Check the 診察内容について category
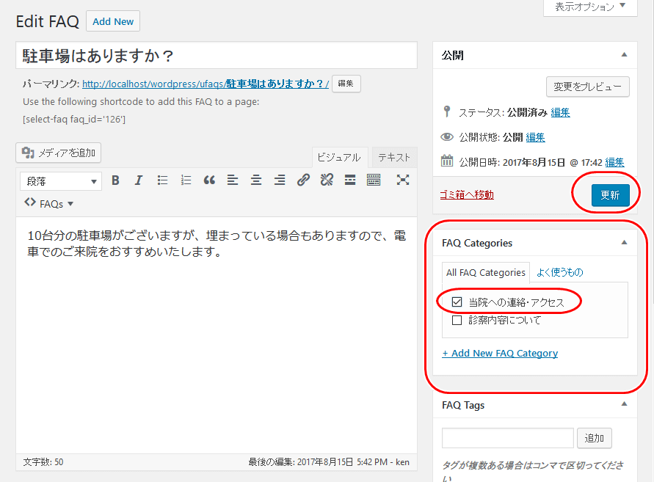The image size is (654, 482). click(x=457, y=320)
